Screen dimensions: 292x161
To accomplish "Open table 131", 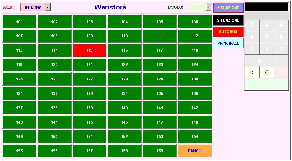I will point(19,94).
